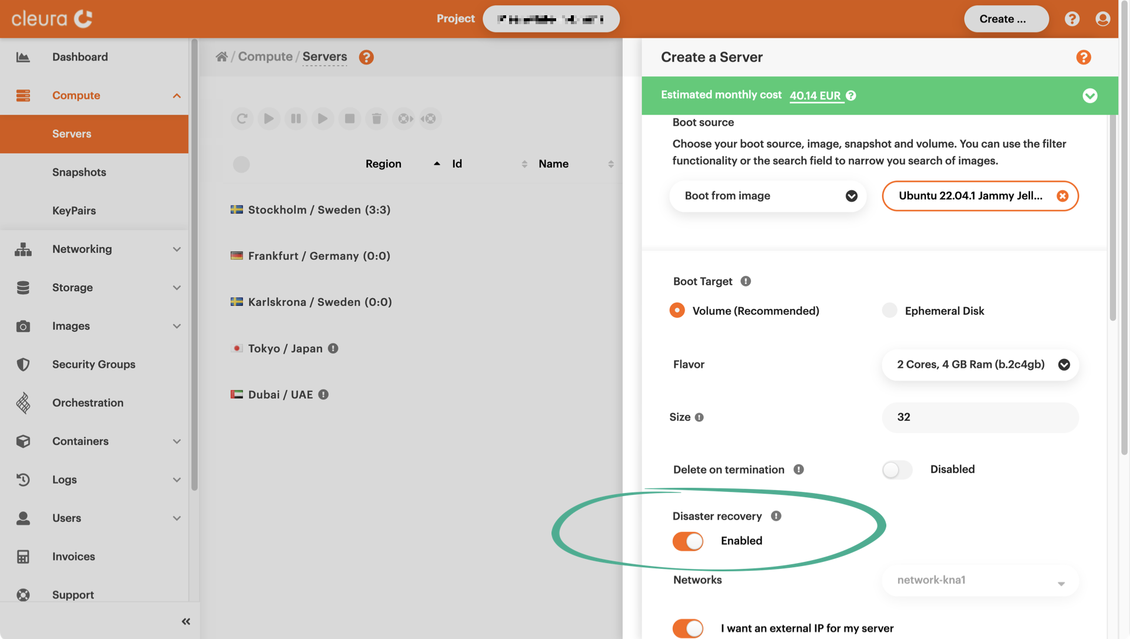Clear the selected Ubuntu image with X icon
1130x639 pixels.
point(1062,196)
